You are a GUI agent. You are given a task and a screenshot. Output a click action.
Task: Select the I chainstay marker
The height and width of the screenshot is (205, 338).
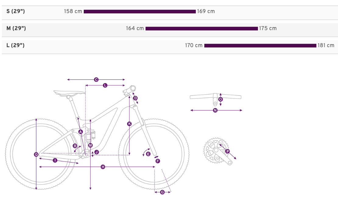coord(55,160)
